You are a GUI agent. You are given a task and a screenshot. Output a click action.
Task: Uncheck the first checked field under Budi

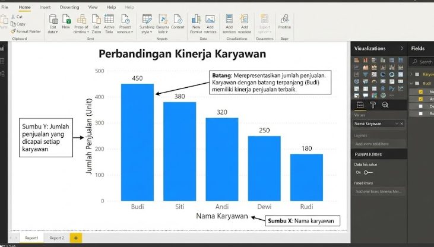420,92
